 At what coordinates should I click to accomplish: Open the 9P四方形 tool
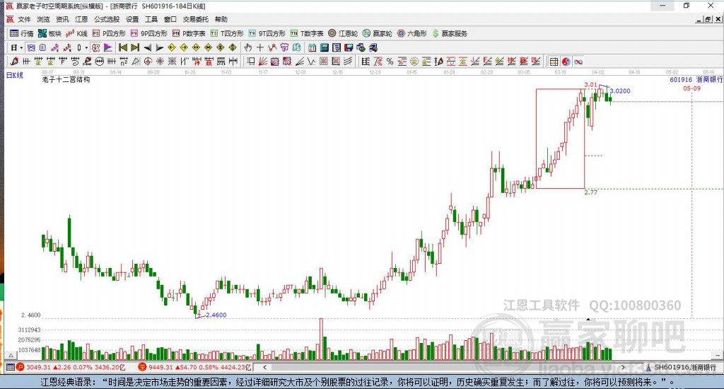(x=148, y=33)
